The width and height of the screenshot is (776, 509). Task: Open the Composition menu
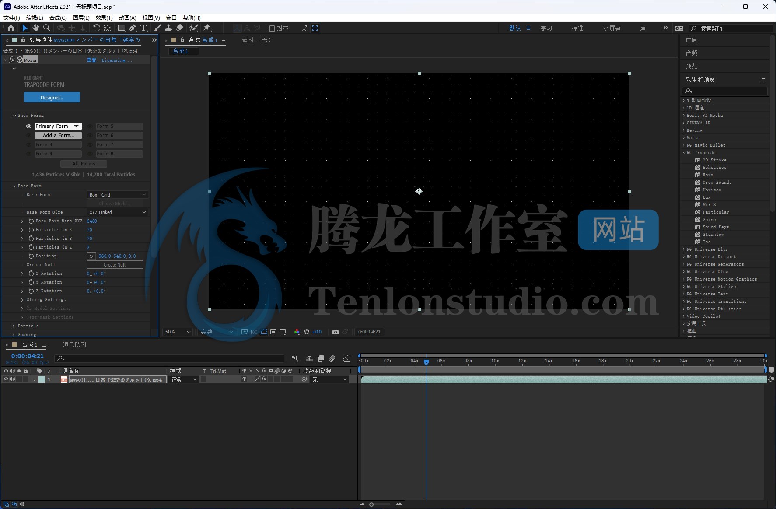(58, 18)
